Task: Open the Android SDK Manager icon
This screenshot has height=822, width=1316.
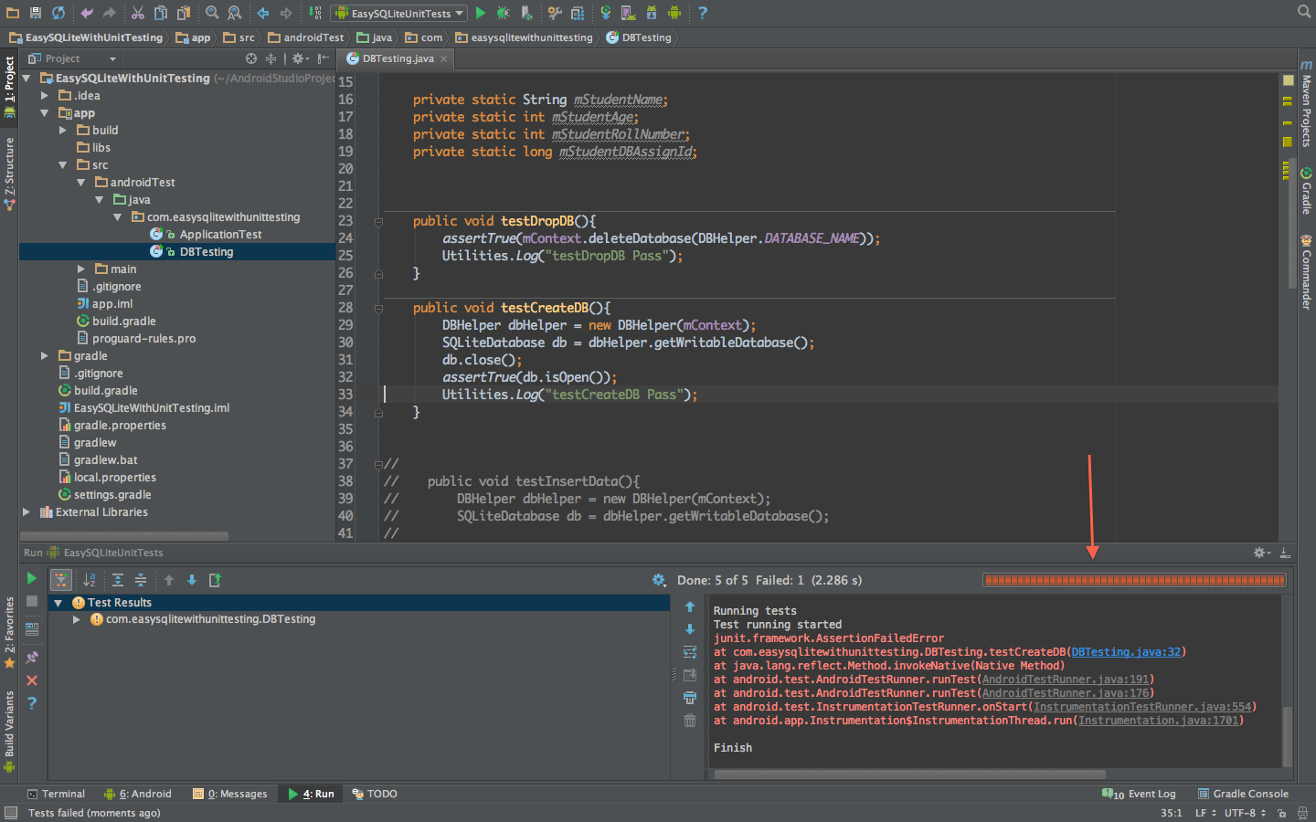Action: [x=652, y=13]
